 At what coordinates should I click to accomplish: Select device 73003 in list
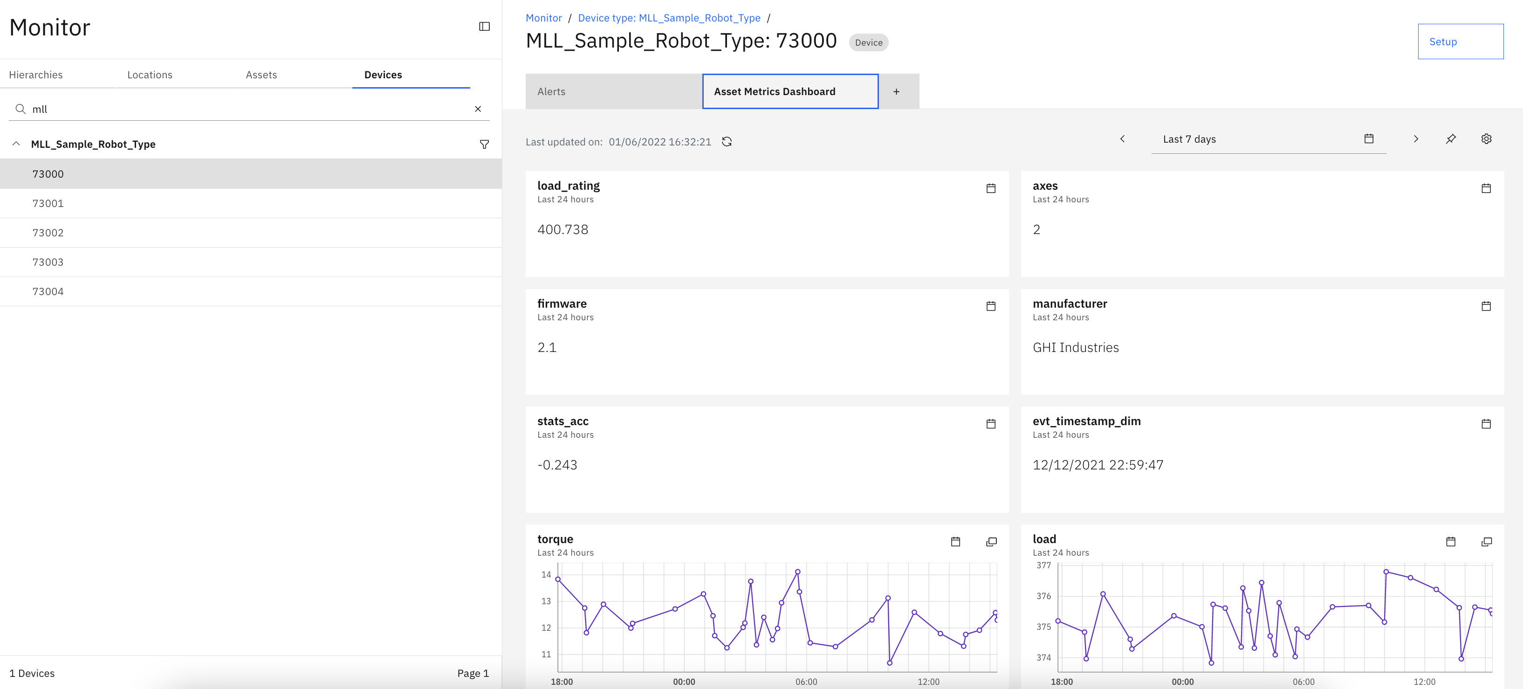(x=251, y=262)
